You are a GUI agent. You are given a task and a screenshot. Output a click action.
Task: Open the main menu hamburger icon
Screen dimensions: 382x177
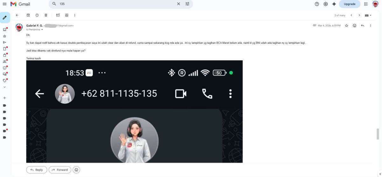[4, 4]
